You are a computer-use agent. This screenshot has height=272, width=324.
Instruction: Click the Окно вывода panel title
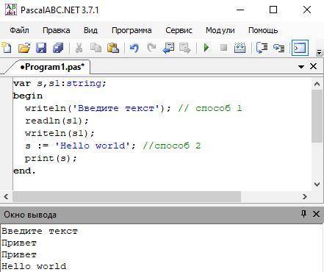(x=30, y=215)
